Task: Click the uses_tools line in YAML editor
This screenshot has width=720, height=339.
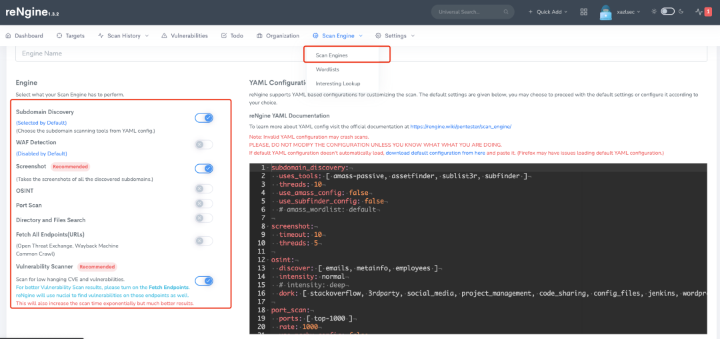Action: [404, 176]
